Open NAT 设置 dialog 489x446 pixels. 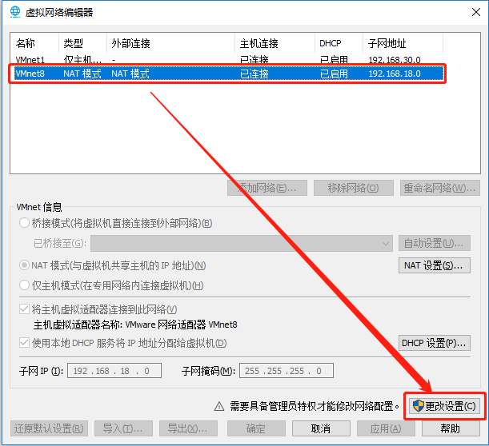click(434, 265)
